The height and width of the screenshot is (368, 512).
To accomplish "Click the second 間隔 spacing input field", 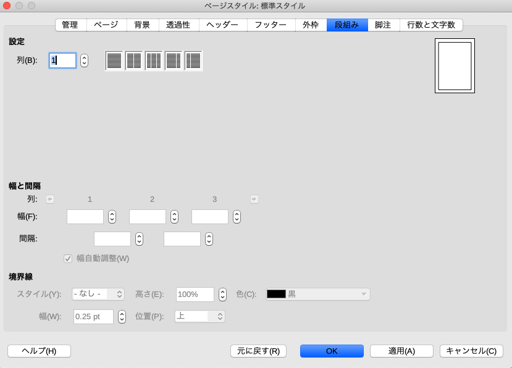I will tap(182, 239).
